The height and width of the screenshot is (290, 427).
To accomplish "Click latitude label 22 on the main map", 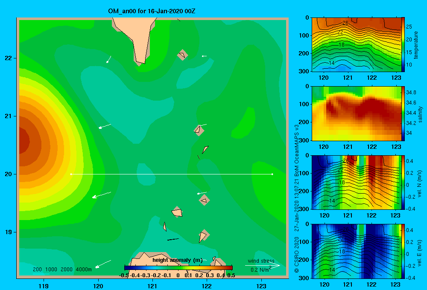I will click(x=8, y=58).
